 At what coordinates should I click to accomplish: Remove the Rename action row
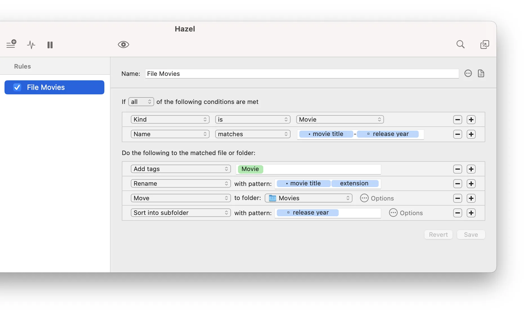[457, 184]
